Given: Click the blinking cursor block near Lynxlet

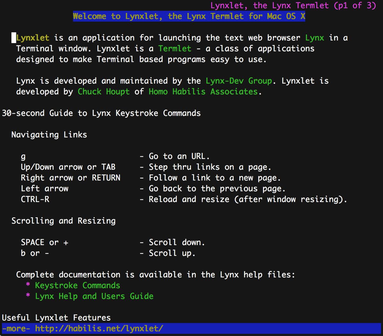Looking at the screenshot, I should point(13,38).
